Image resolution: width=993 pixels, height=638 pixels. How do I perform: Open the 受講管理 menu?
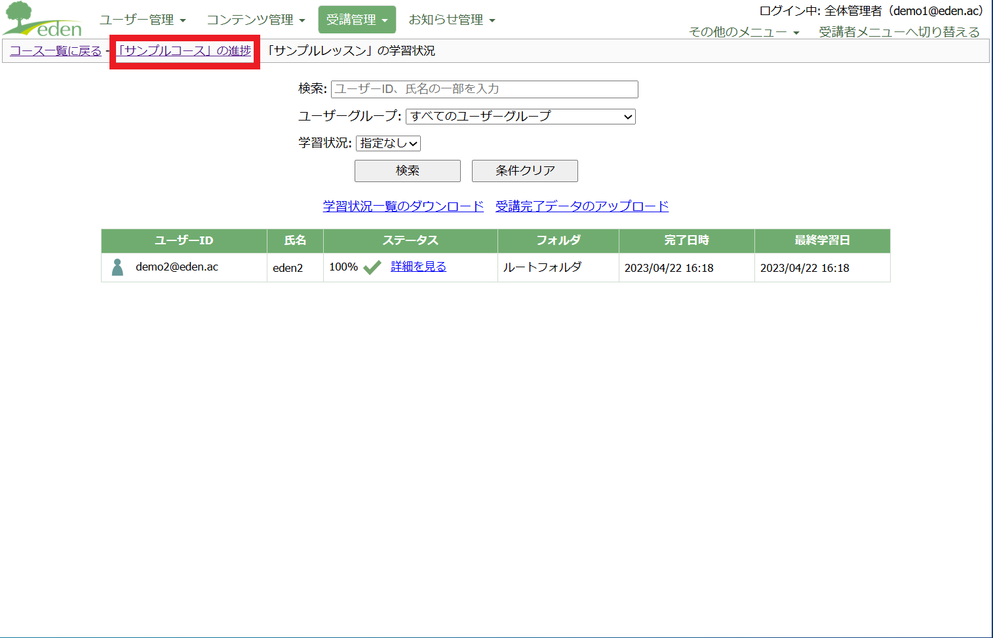357,20
